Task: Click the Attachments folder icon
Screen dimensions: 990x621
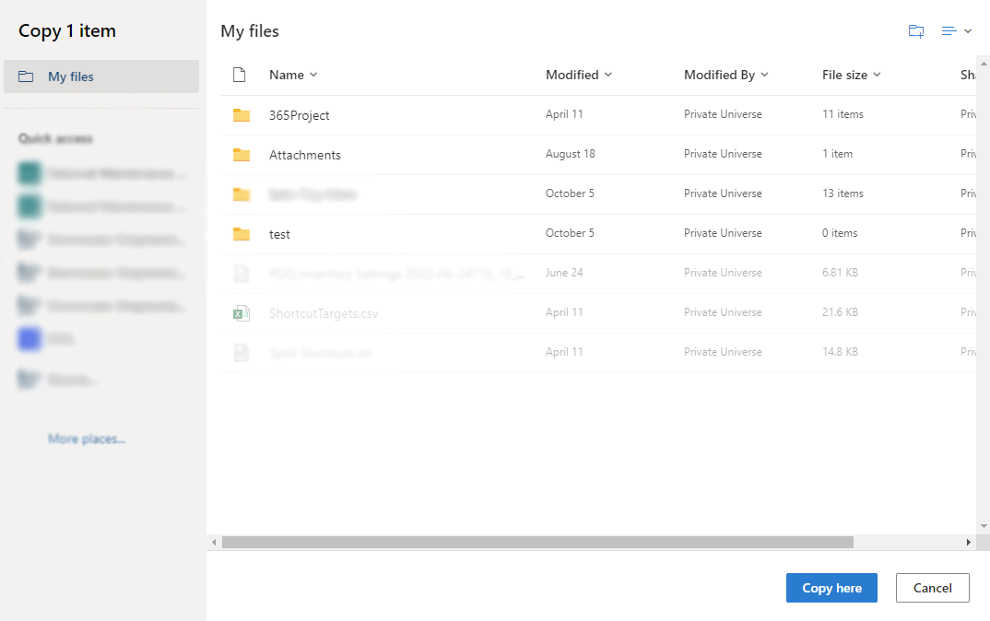Action: pyautogui.click(x=242, y=154)
